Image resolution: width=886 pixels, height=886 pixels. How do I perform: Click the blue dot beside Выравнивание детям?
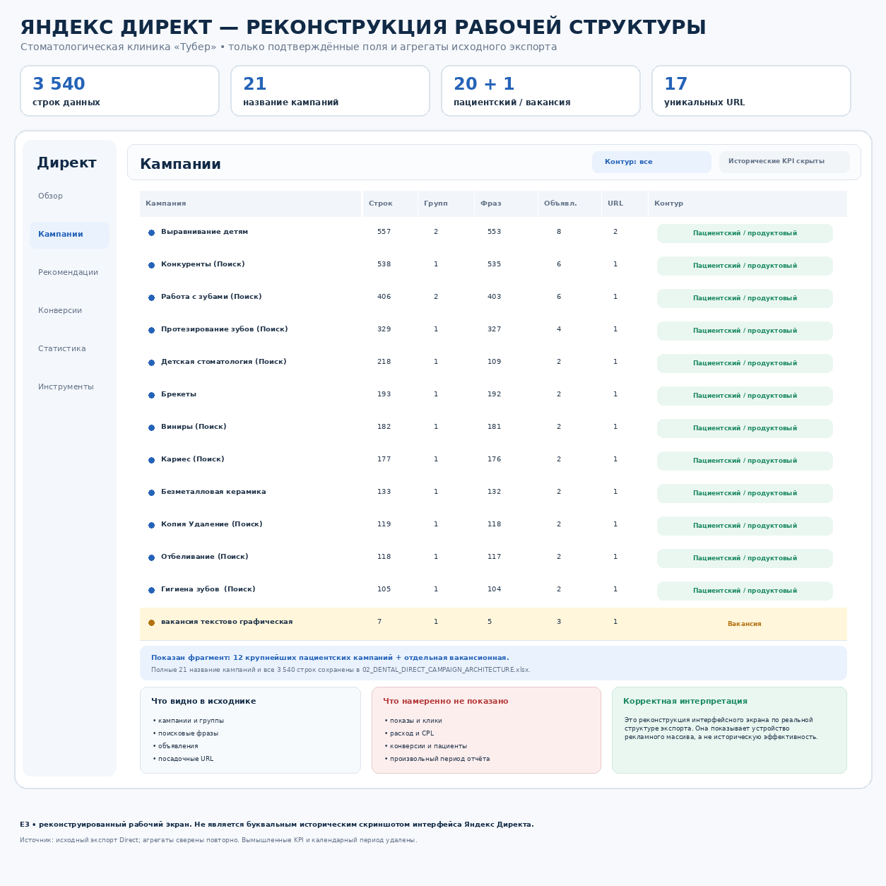coord(151,232)
